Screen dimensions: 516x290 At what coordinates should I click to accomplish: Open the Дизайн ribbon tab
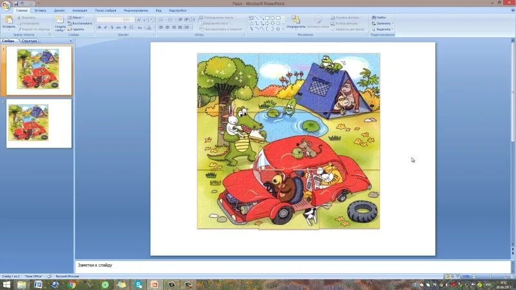[59, 10]
